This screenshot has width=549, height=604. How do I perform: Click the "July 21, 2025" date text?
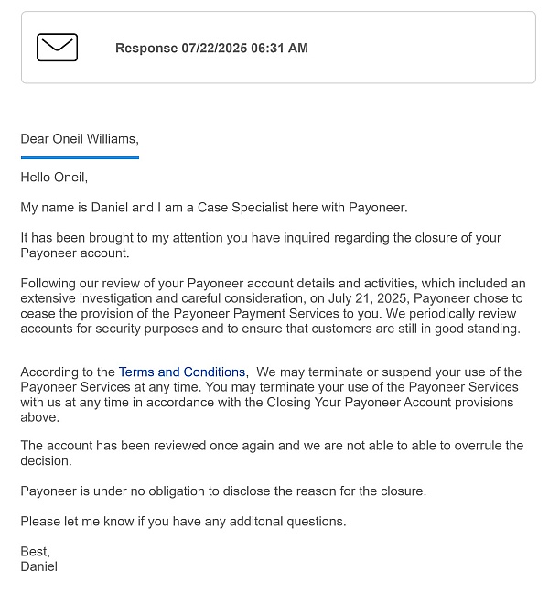354,298
